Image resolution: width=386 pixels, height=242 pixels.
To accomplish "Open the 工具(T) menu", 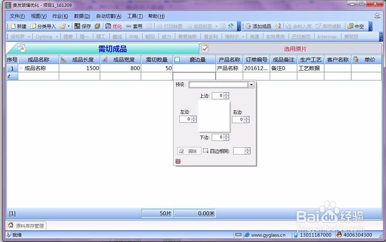I will click(135, 16).
